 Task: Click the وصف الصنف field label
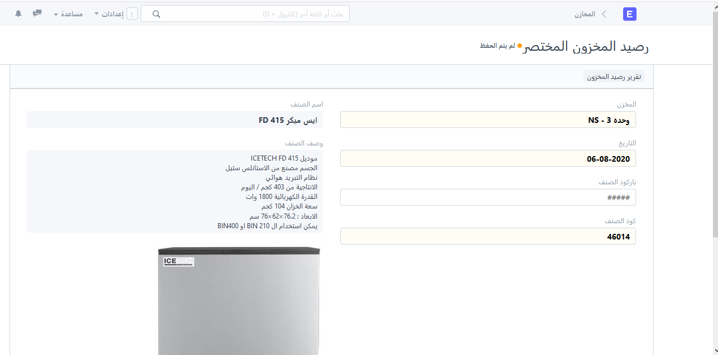[x=304, y=143]
